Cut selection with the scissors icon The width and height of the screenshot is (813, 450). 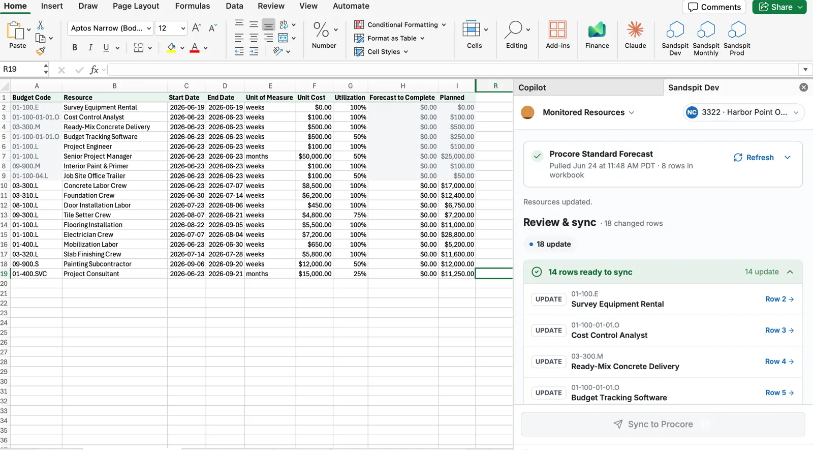[x=41, y=25]
